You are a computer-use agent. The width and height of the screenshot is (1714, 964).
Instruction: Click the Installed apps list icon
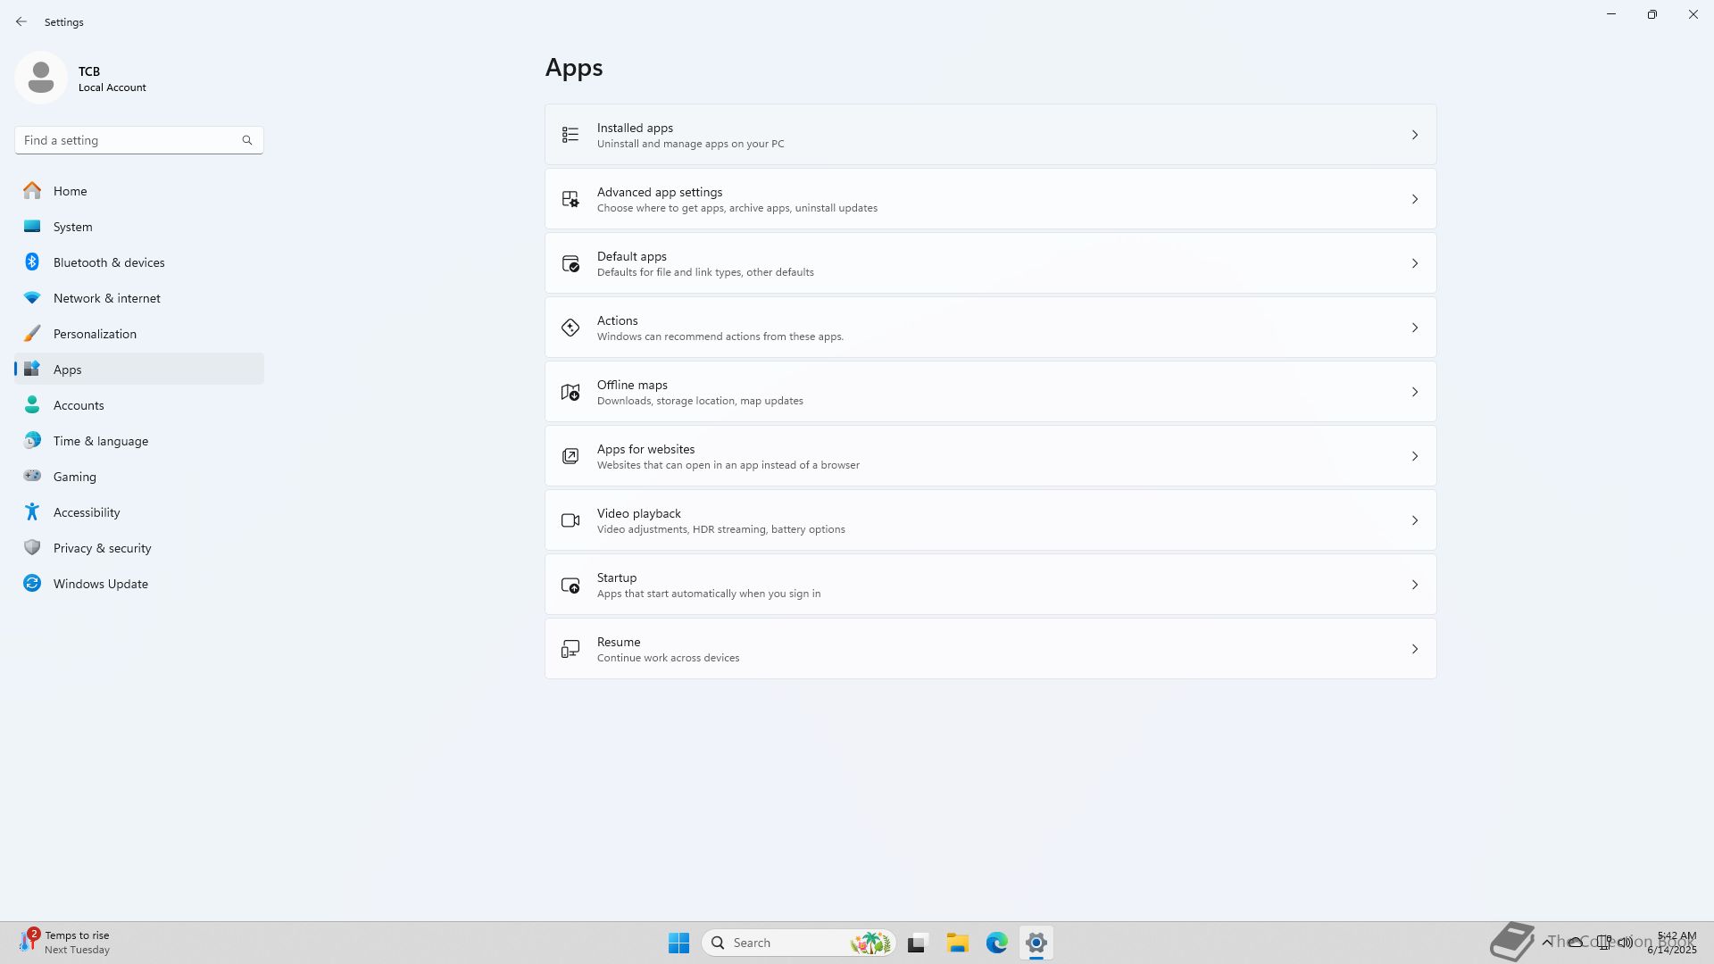pos(570,135)
